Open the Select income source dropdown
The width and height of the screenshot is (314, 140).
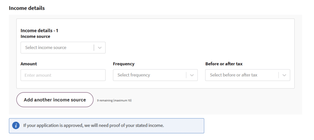pos(63,48)
